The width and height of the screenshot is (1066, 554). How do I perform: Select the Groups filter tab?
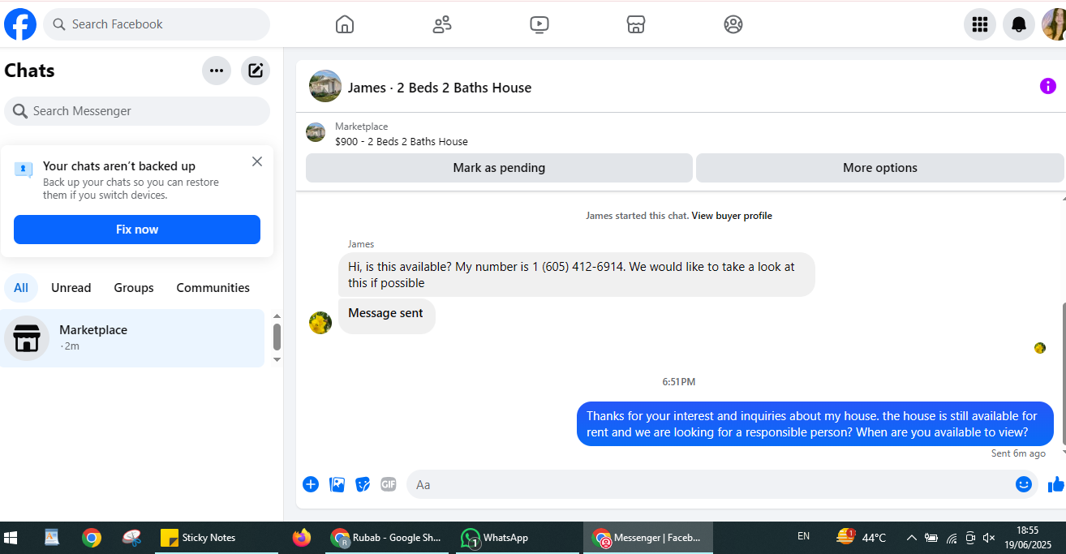[134, 288]
